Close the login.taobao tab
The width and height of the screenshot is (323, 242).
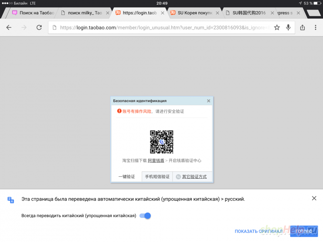[163, 13]
